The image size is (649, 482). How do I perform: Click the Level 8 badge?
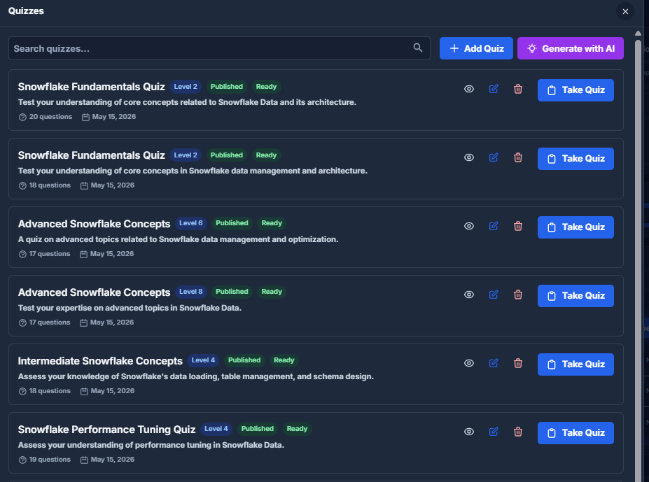tap(191, 292)
